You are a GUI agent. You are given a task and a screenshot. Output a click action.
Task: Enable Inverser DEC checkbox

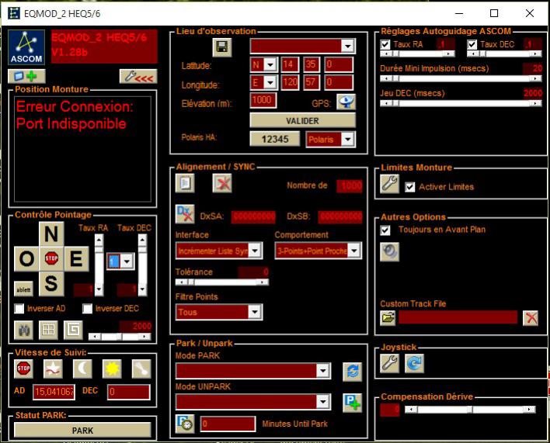click(87, 309)
